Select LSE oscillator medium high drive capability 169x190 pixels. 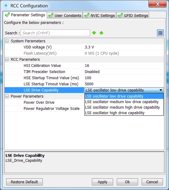[x=124, y=107]
